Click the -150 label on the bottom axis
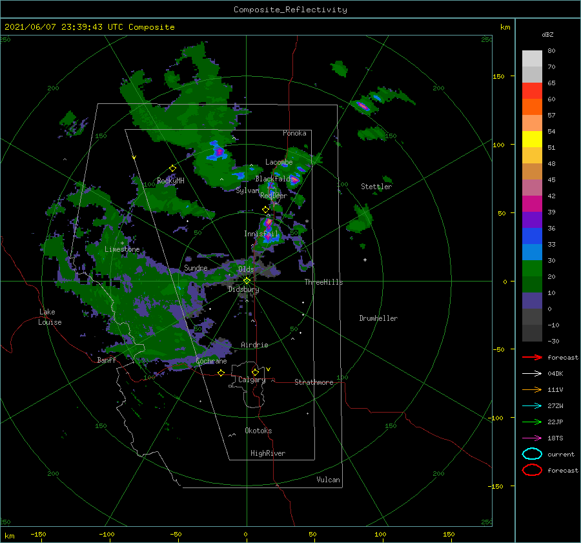 pos(38,534)
